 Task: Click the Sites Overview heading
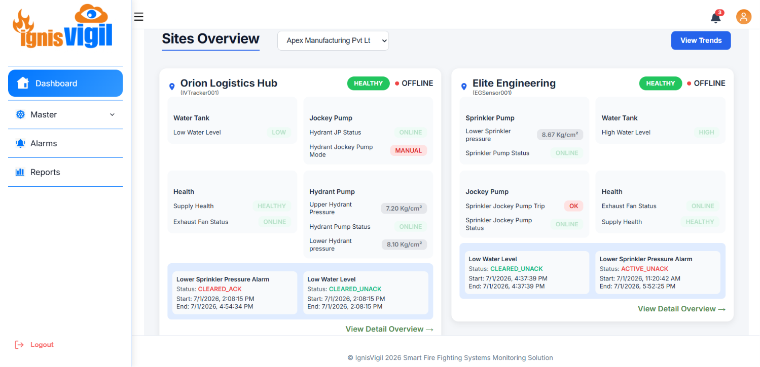(x=210, y=39)
